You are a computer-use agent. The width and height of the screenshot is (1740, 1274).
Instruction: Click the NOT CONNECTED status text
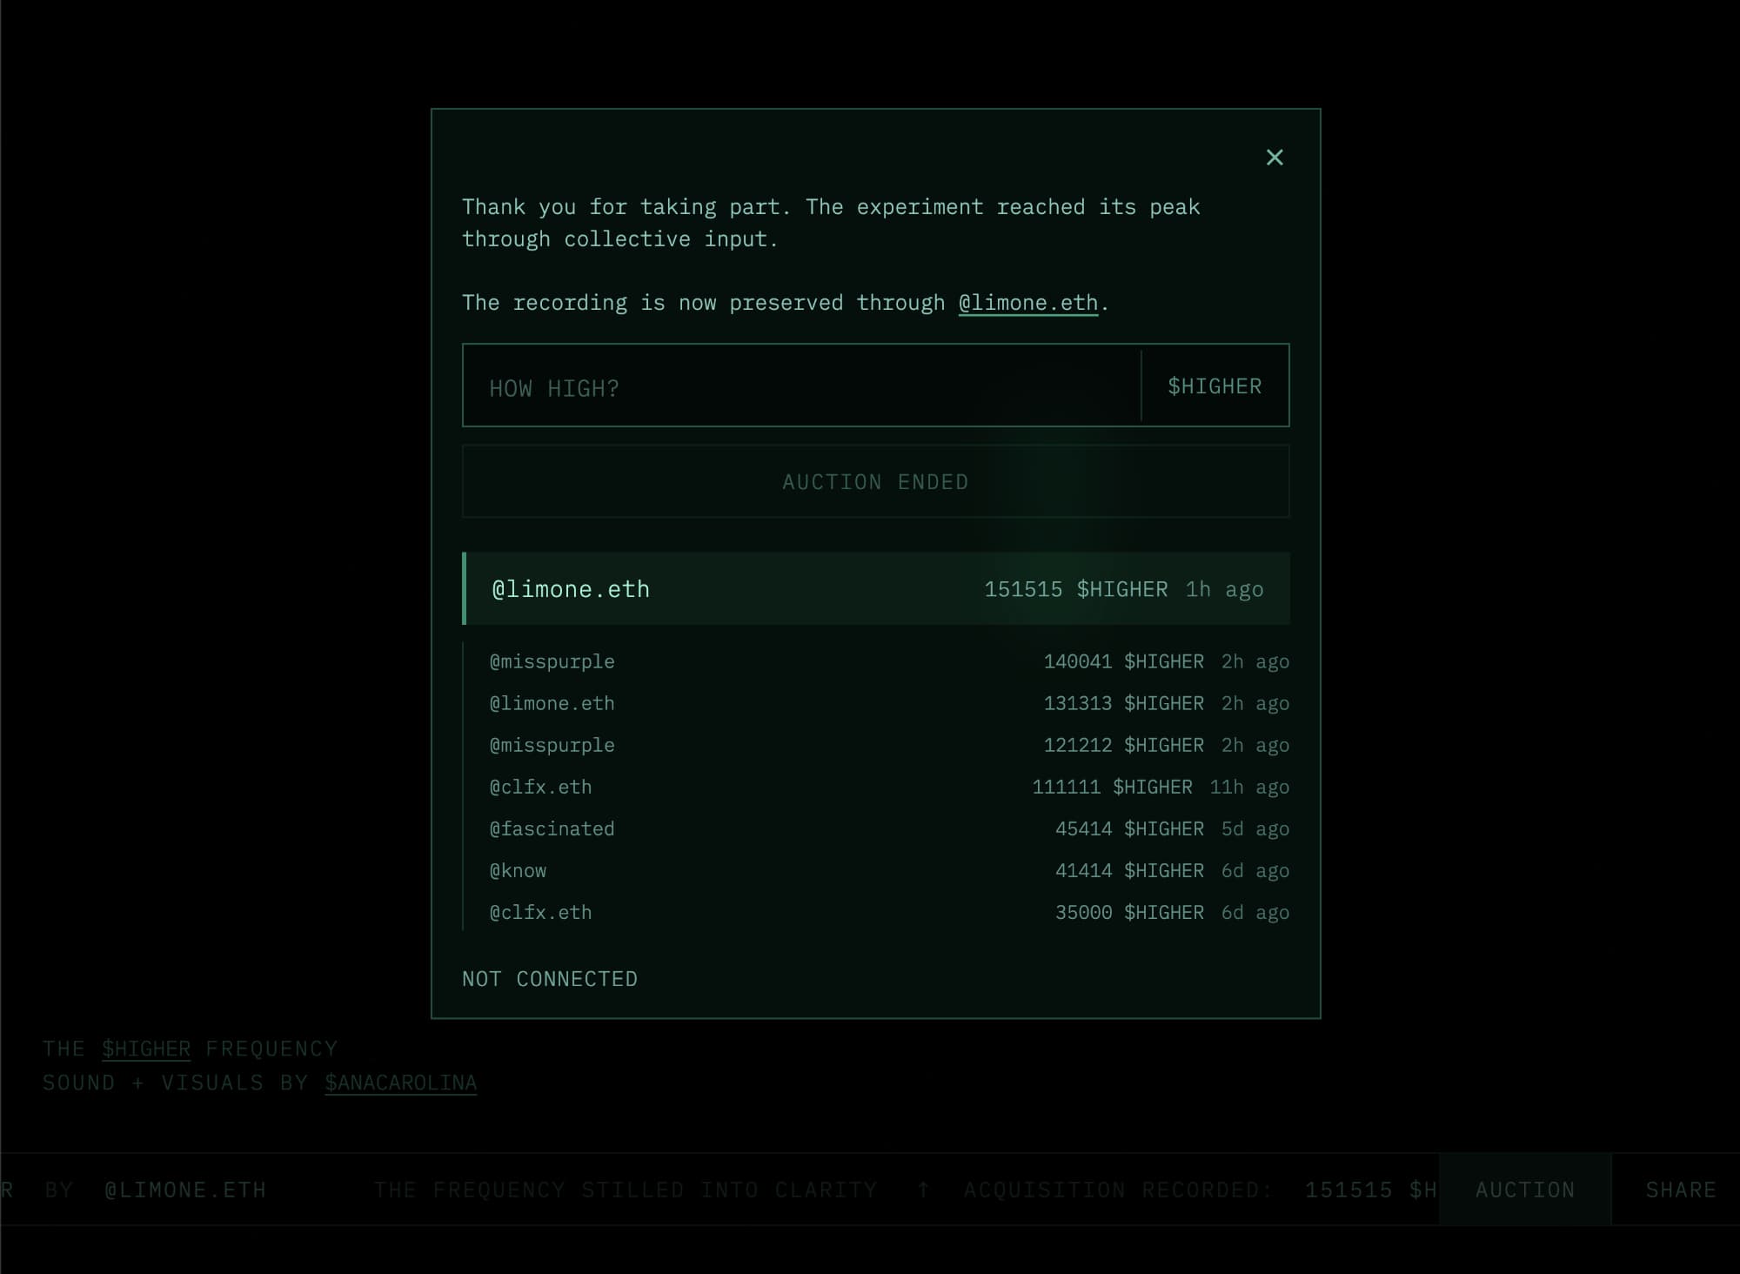(550, 979)
